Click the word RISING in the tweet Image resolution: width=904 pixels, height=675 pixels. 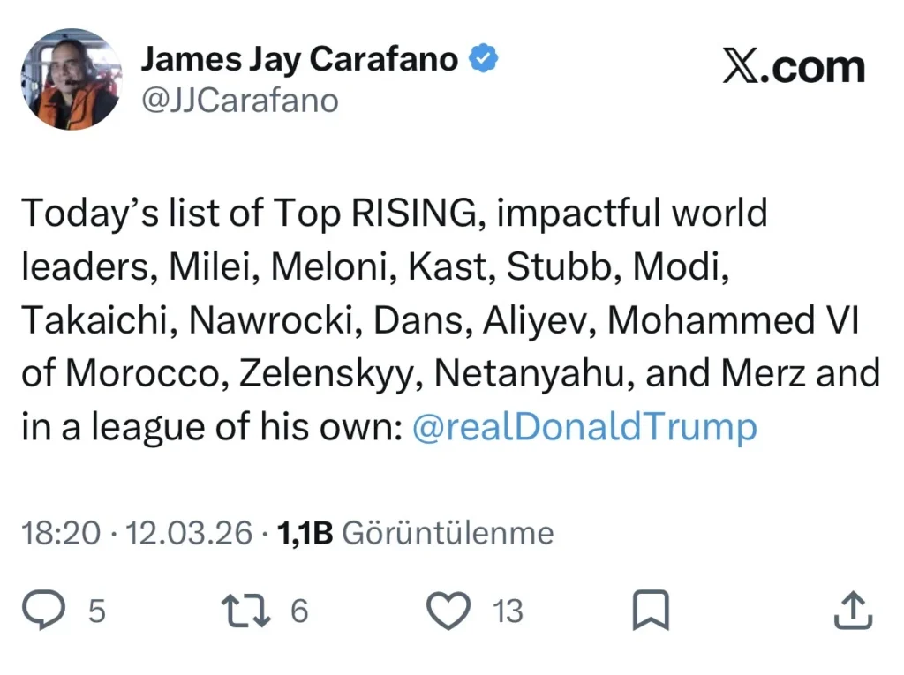[x=416, y=214]
